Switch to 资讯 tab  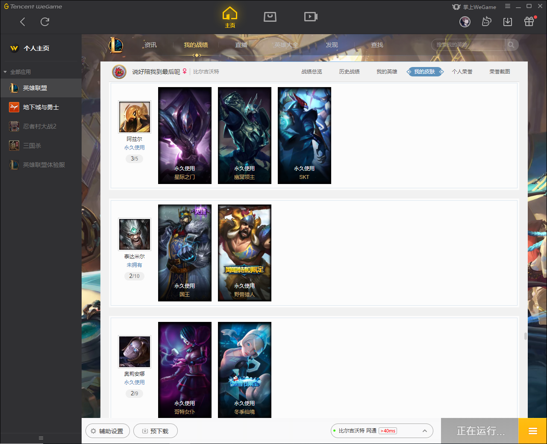(x=150, y=45)
